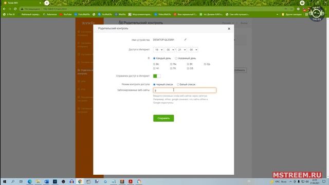The width and height of the screenshot is (329, 185).
Task: Tick the Ср day checkbox
Action: coord(205,64)
